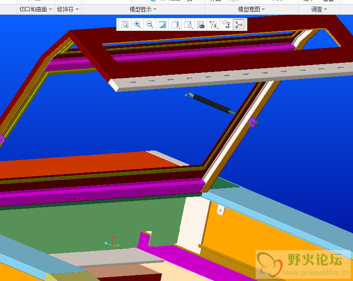Click the Repaint screen icon
Image resolution: width=353 pixels, height=281 pixels.
(x=162, y=25)
